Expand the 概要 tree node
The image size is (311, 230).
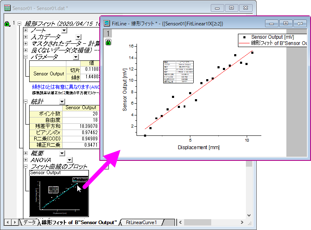[x=25, y=153]
